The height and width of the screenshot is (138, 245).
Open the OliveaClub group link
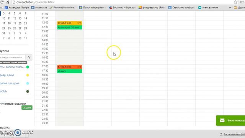click(x=3, y=91)
